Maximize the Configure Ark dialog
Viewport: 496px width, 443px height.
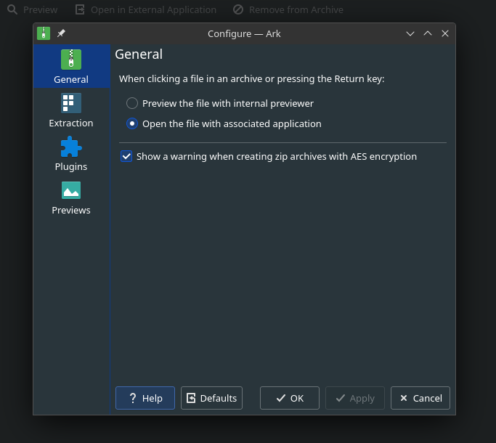428,33
